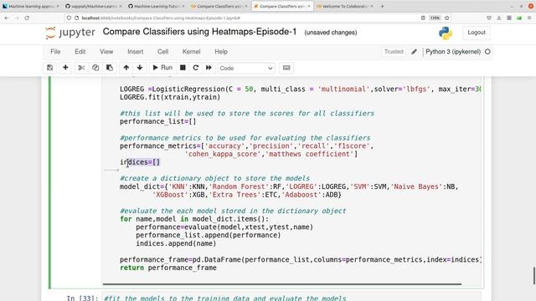Reload the page with the refresh icon

click(27, 18)
